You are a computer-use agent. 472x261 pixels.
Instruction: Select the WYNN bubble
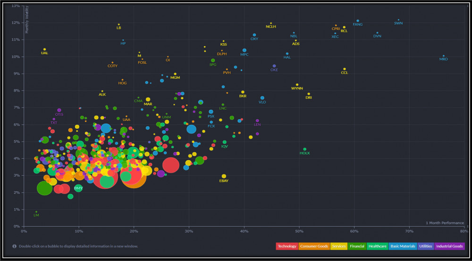point(297,85)
